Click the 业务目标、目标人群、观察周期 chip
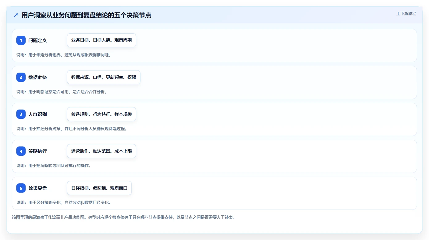The height and width of the screenshot is (240, 429). pos(102,40)
